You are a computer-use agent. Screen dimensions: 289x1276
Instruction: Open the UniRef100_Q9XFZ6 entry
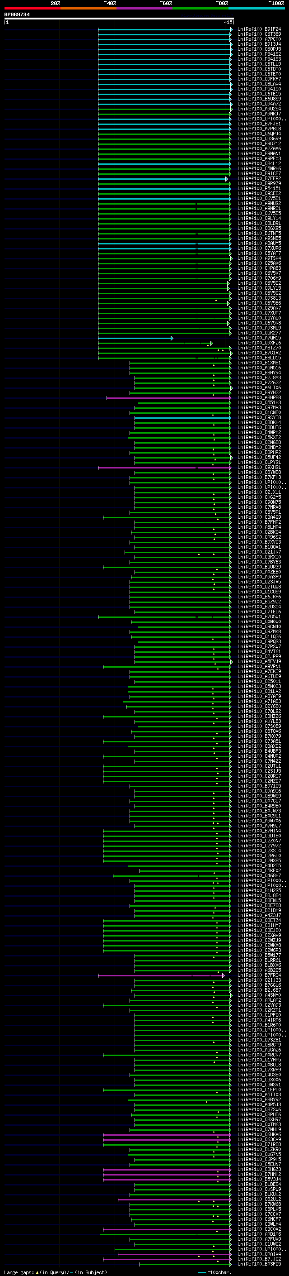click(259, 343)
